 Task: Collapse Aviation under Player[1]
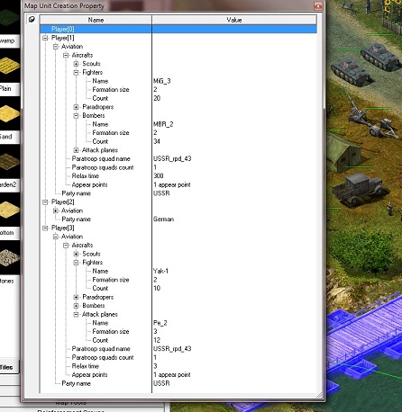[x=56, y=47]
